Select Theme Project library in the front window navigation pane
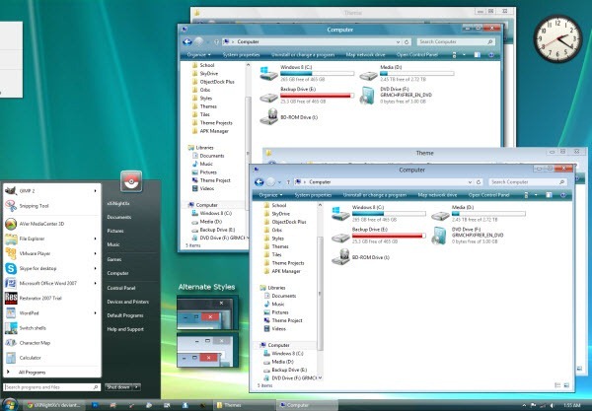 tap(284, 320)
